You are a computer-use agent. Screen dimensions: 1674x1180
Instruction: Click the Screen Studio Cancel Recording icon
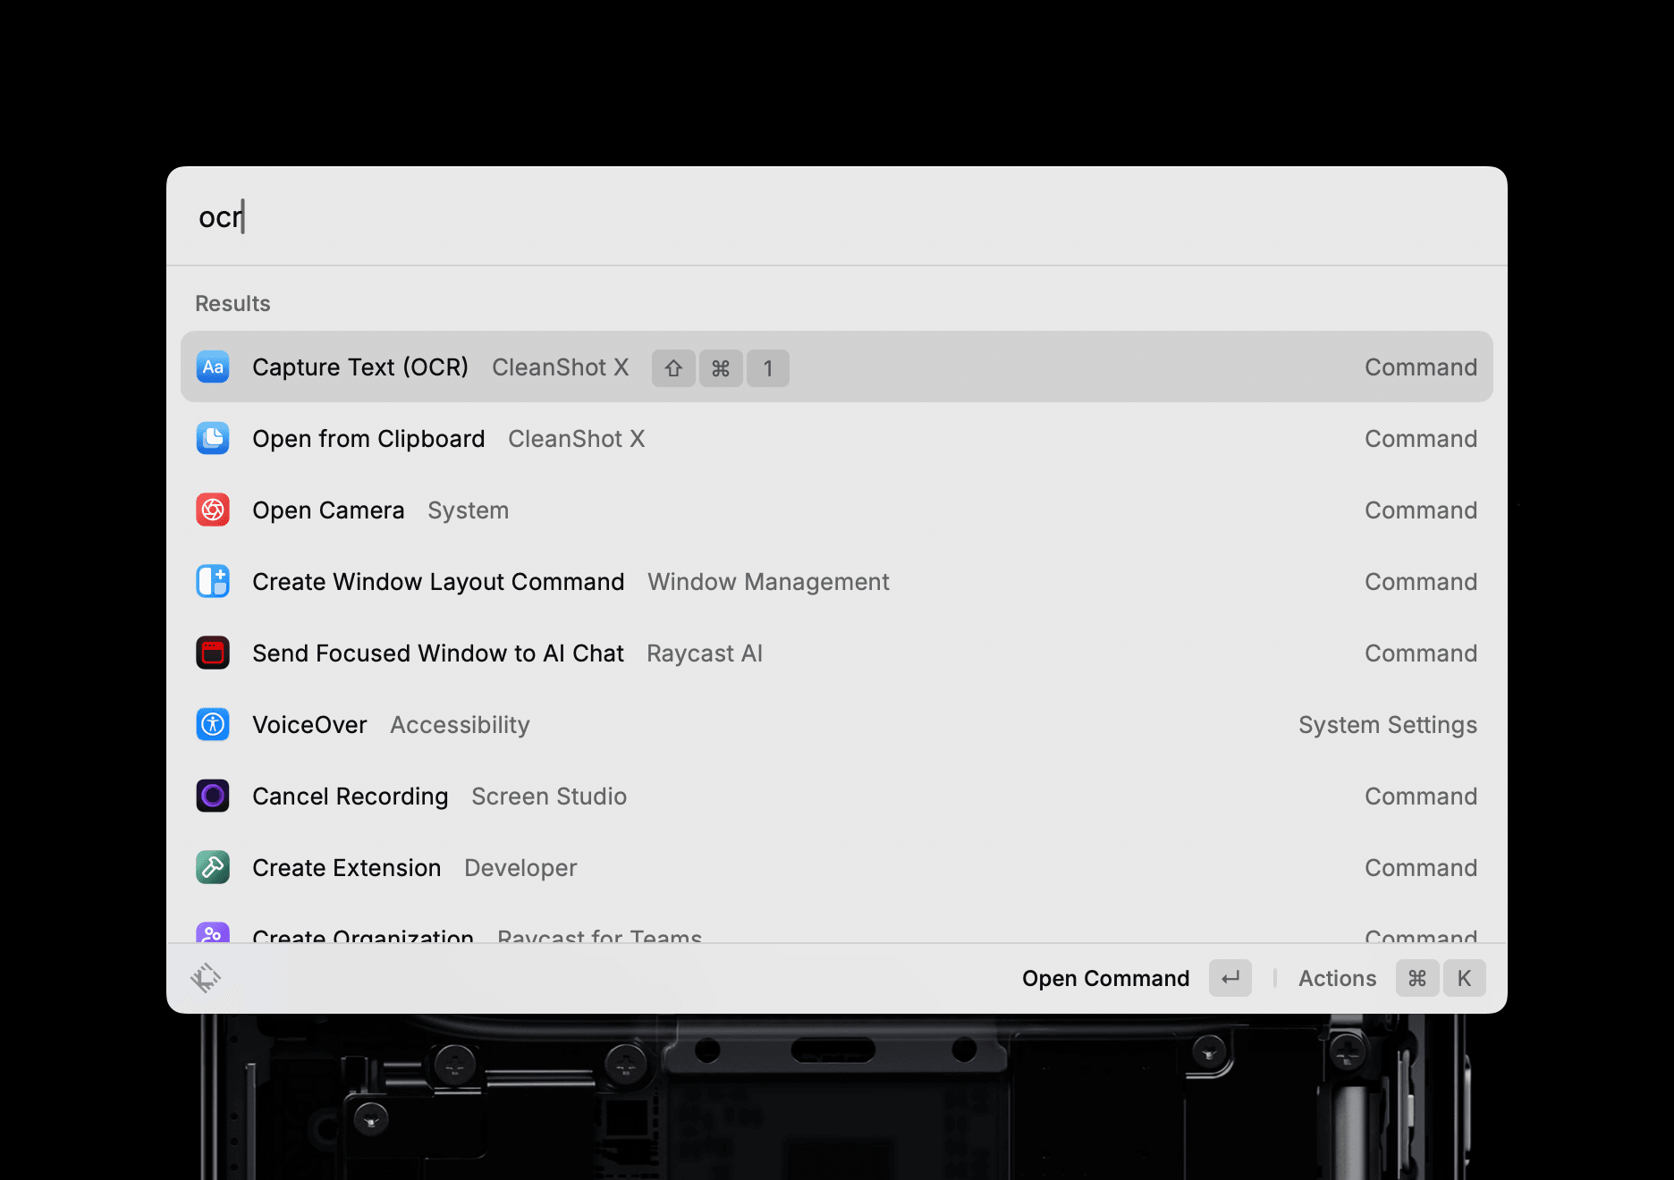[x=213, y=796]
